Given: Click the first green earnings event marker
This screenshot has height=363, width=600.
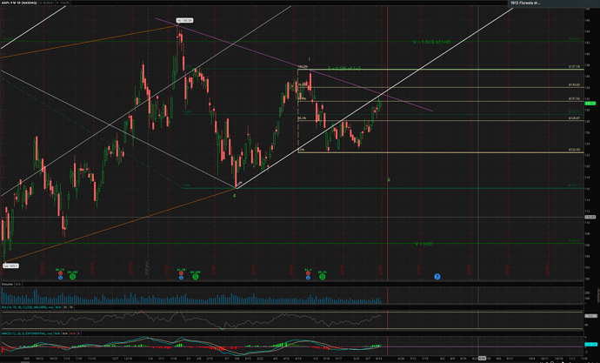Looking at the screenshot, I should tap(72, 277).
